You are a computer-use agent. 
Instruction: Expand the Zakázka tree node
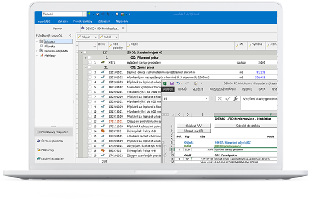[37, 42]
